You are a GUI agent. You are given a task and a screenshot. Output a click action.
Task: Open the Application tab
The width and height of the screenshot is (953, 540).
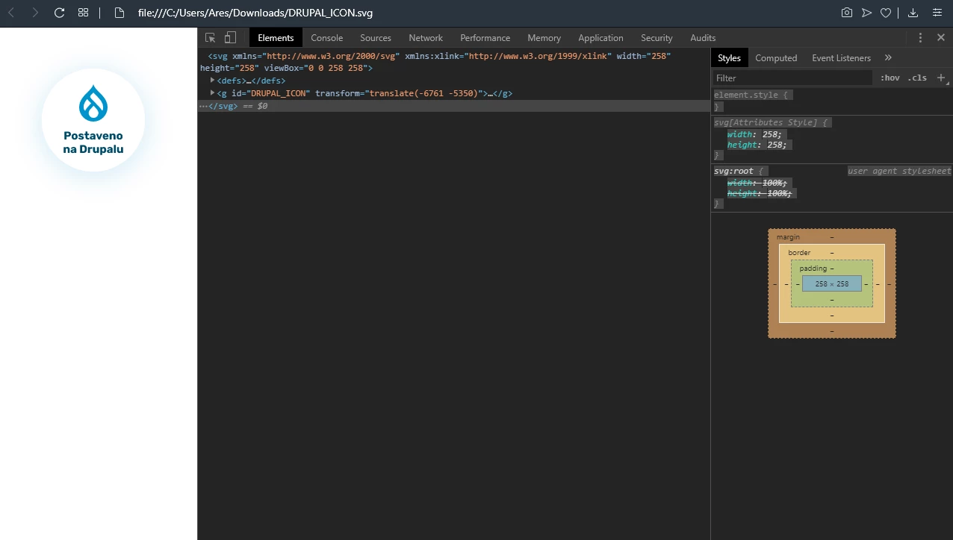600,37
